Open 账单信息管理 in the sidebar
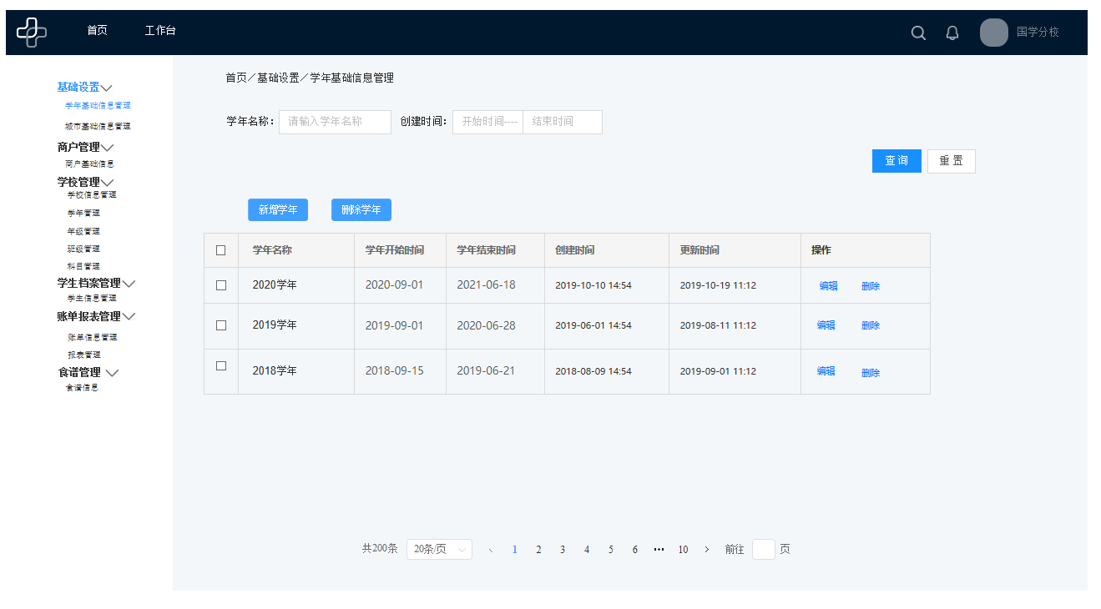Viewport: 1101px width, 609px height. click(x=92, y=338)
